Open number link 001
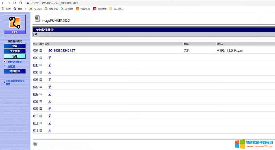Image resolution: width=275 pixels, height=150 pixels. click(x=36, y=51)
